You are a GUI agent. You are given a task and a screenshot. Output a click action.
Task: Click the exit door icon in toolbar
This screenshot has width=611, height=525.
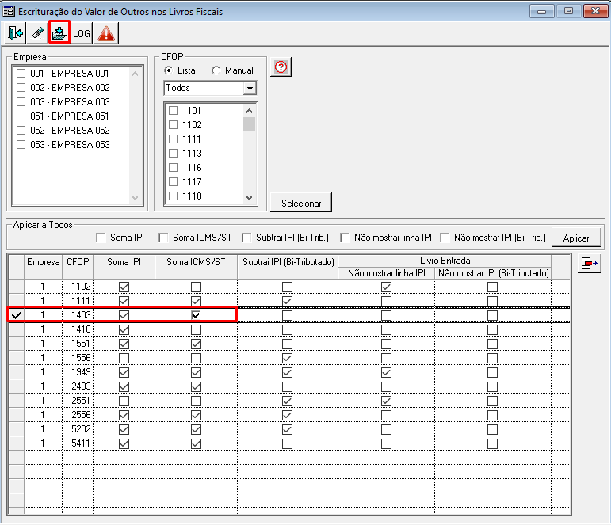click(x=15, y=33)
